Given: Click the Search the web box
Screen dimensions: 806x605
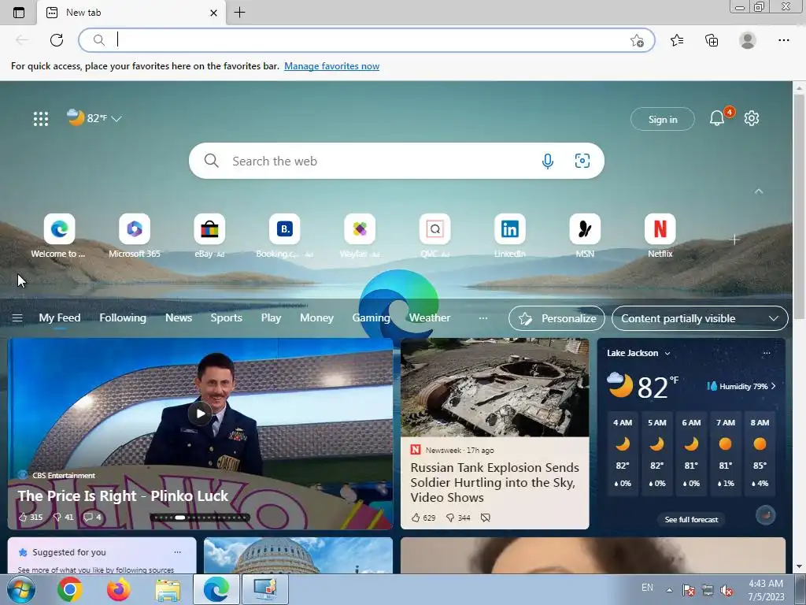Looking at the screenshot, I should [397, 161].
